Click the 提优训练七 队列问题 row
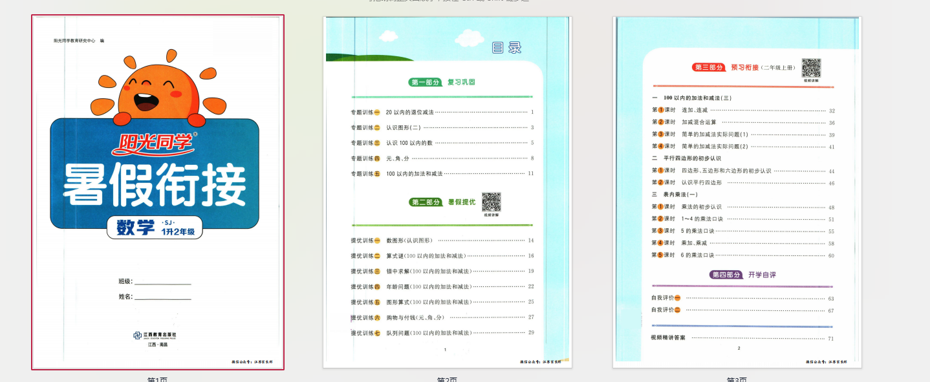The image size is (930, 382). coord(442,333)
